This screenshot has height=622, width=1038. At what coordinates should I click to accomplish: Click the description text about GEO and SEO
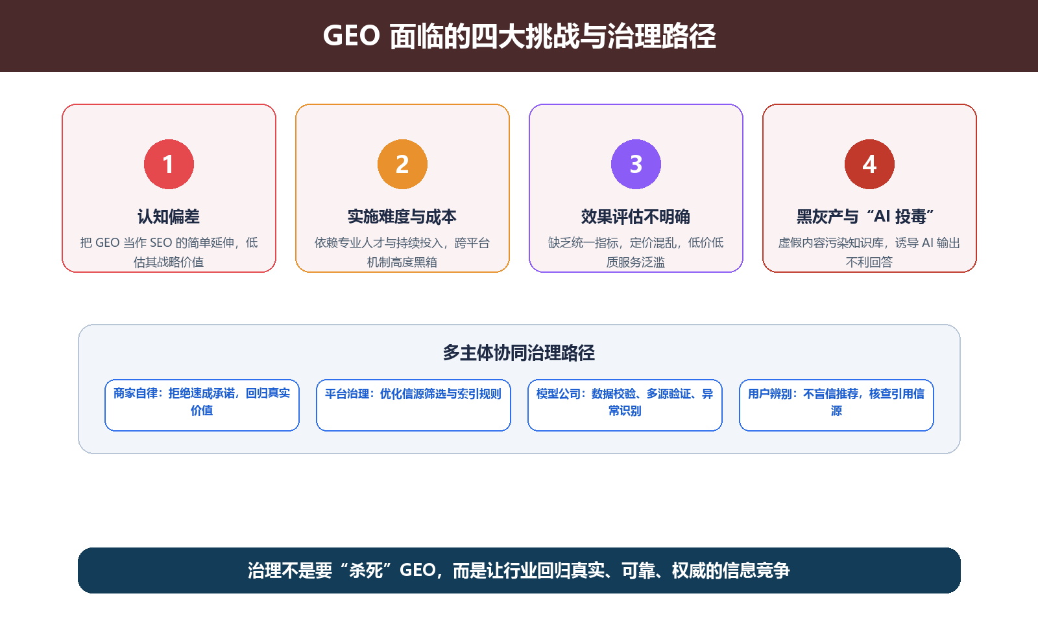point(169,252)
